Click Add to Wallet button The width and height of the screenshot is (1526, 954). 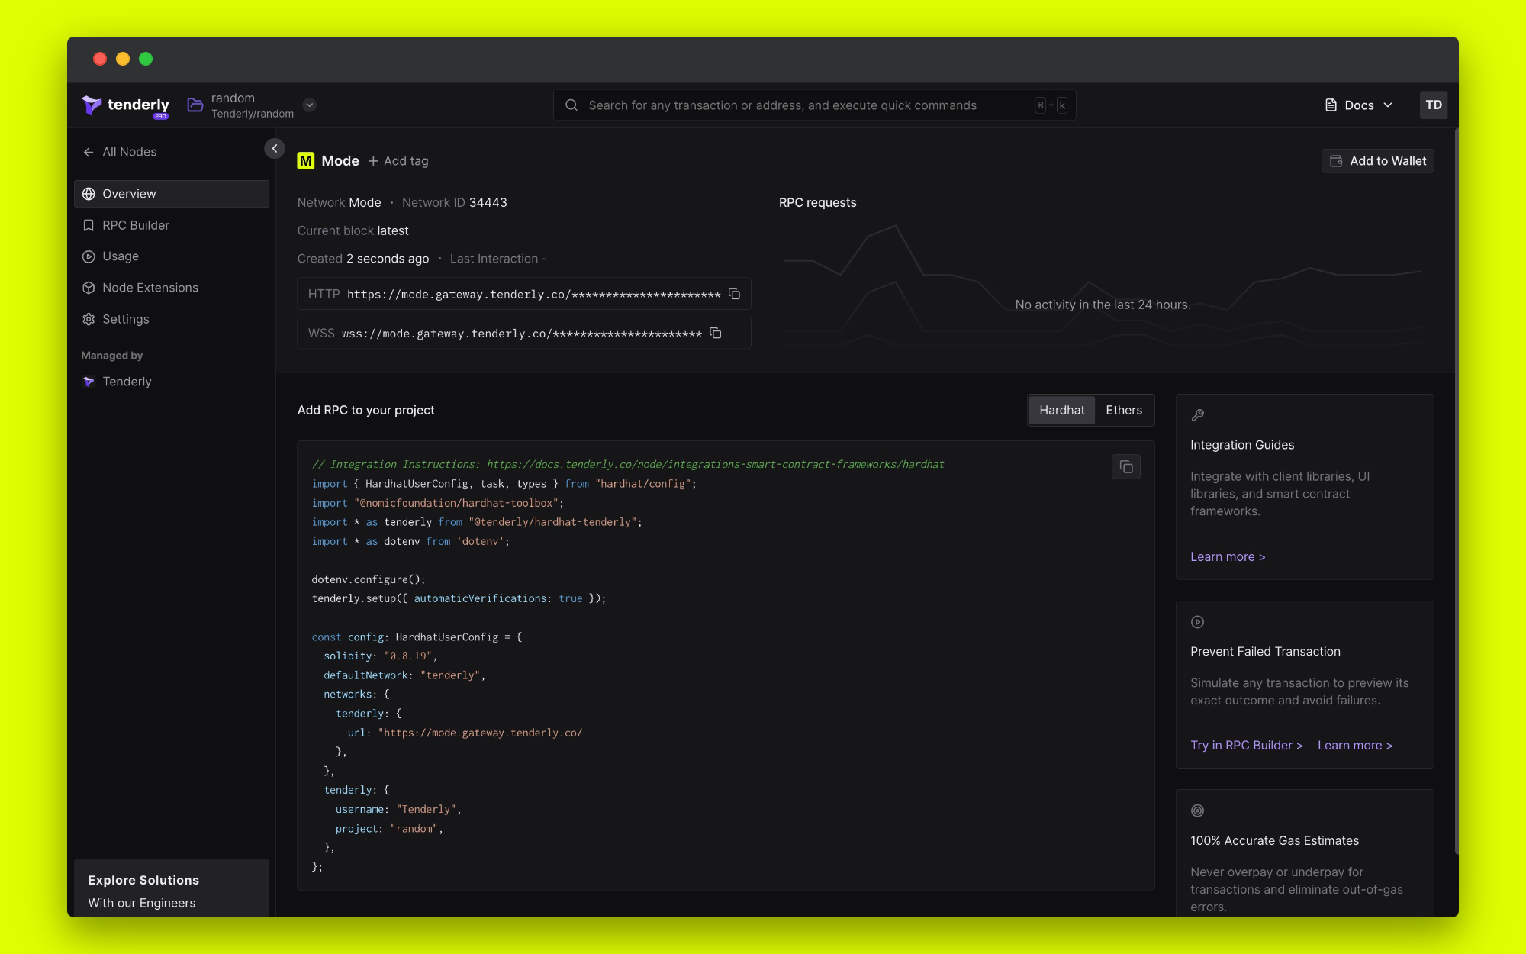coord(1378,161)
